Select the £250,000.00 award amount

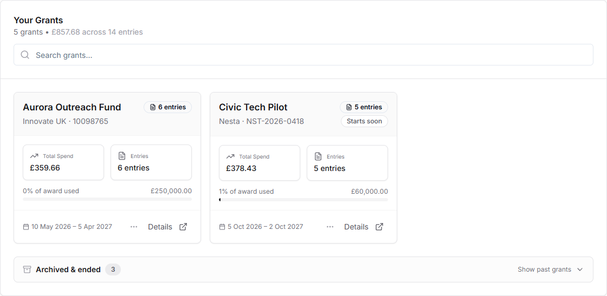[171, 191]
